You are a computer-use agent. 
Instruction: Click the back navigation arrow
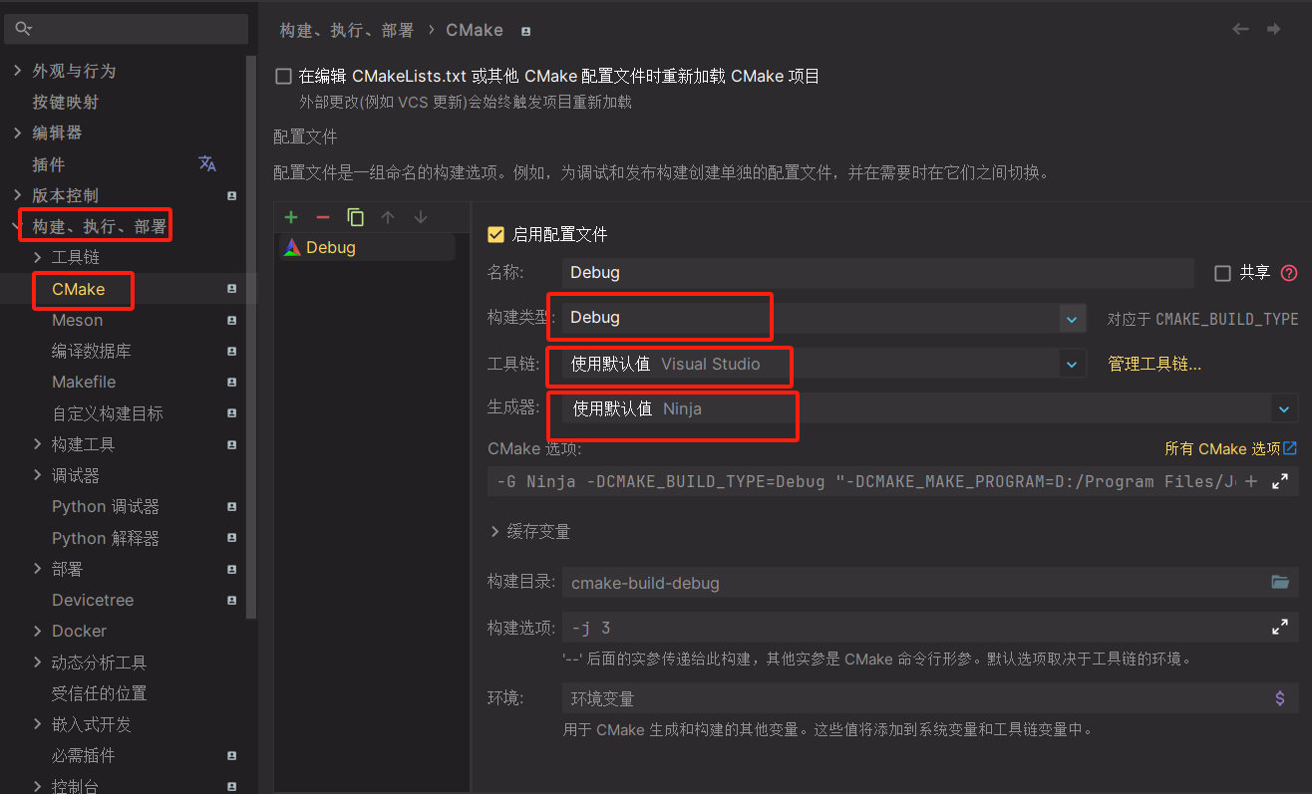tap(1240, 30)
